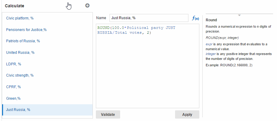Click the Validate button
The image size is (277, 121).
(x=108, y=114)
